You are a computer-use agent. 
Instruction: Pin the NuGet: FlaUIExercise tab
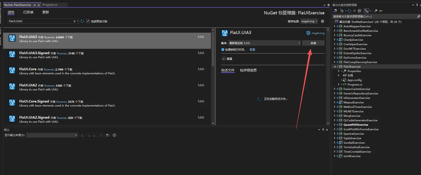pos(35,5)
